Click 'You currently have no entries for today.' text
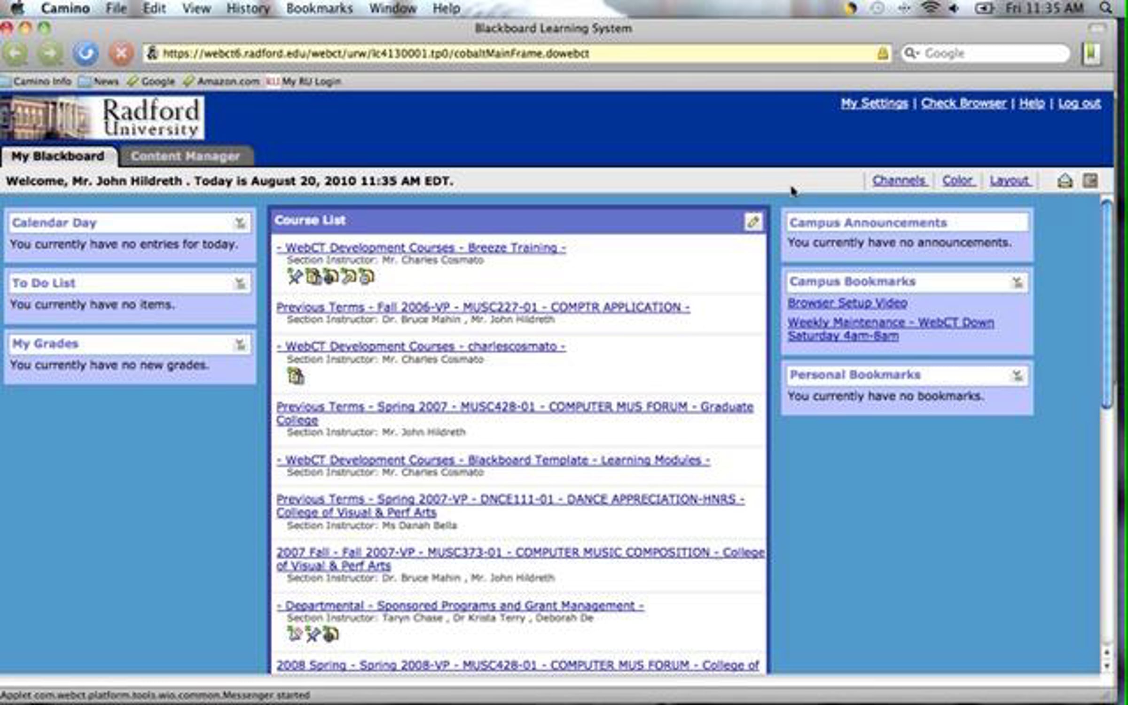1128x705 pixels. (x=124, y=244)
